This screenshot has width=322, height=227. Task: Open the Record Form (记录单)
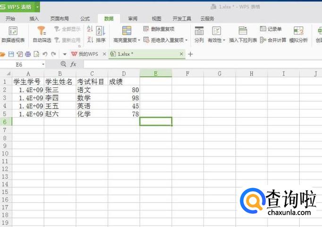click(x=271, y=29)
